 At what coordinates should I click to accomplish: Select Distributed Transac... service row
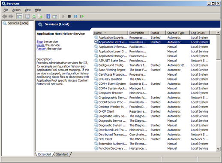tap(152, 134)
